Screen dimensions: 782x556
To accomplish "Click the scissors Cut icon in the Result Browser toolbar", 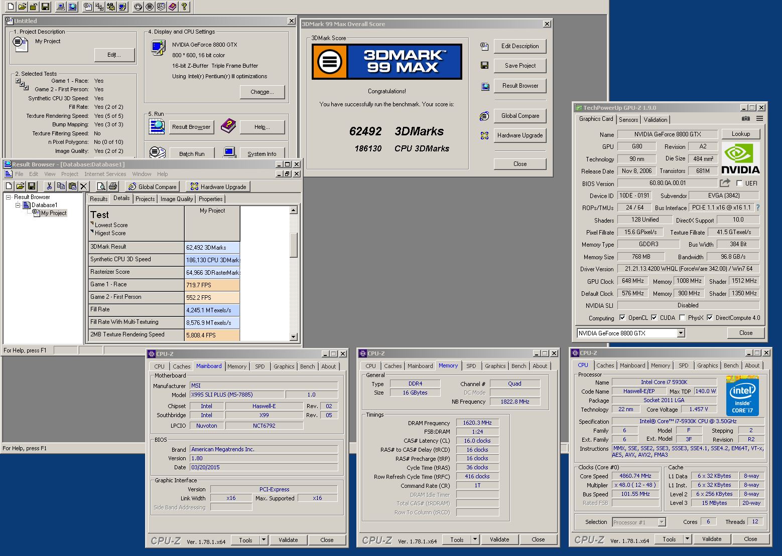I will (49, 186).
